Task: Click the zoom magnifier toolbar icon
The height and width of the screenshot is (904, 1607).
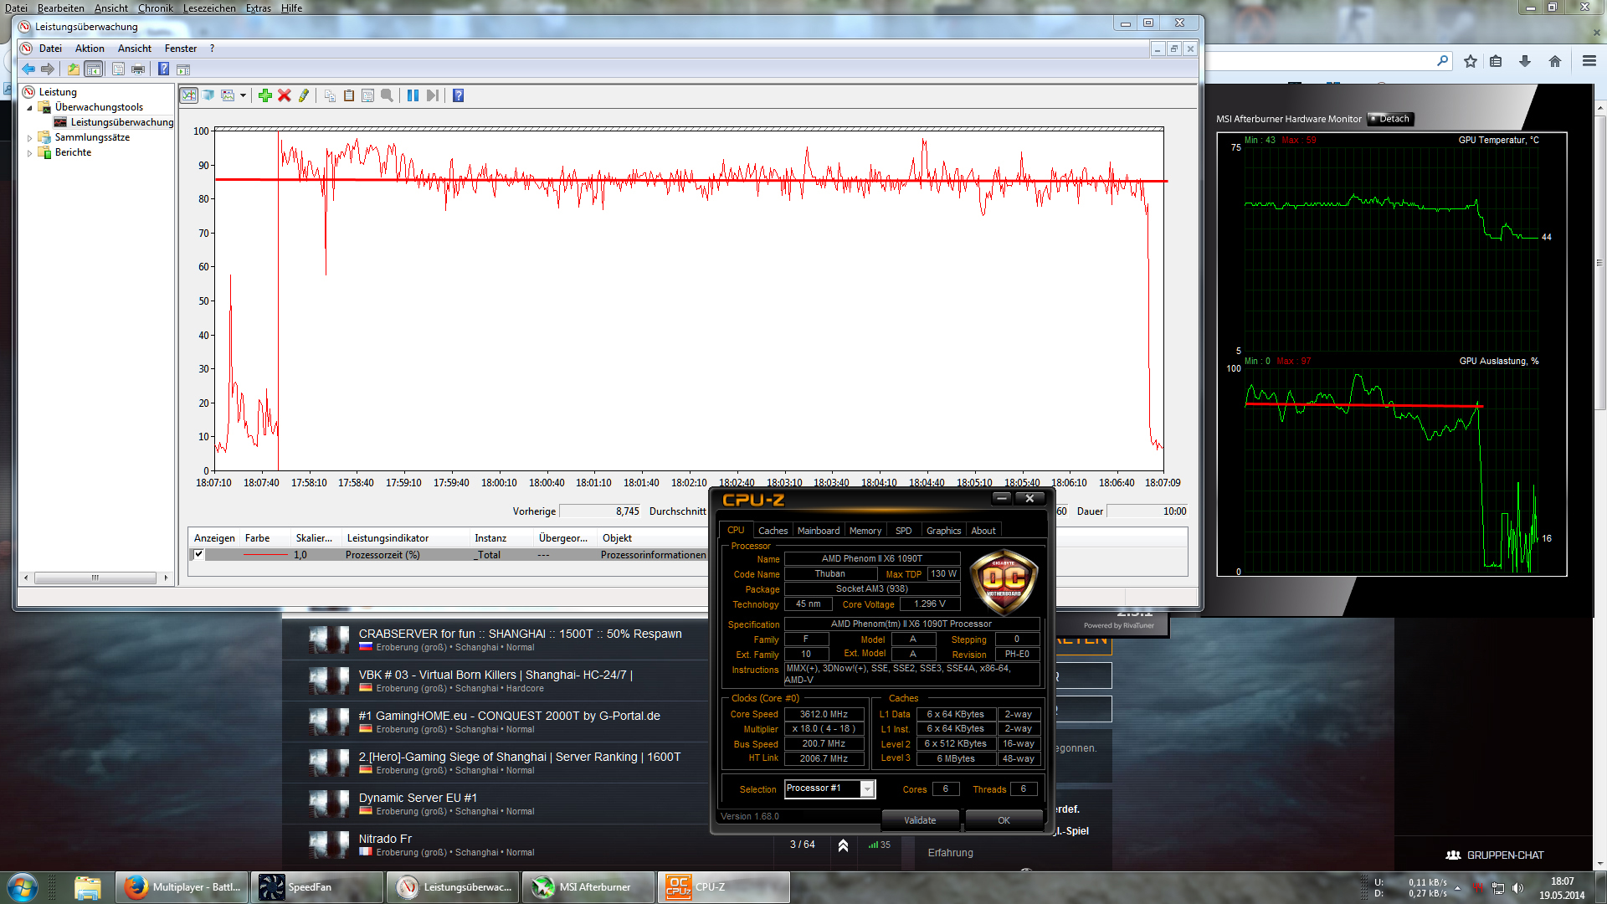Action: point(387,95)
